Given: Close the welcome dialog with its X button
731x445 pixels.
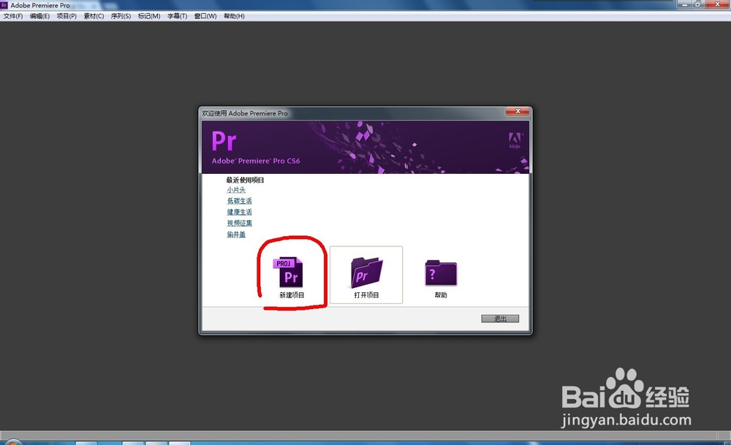Looking at the screenshot, I should pyautogui.click(x=518, y=111).
